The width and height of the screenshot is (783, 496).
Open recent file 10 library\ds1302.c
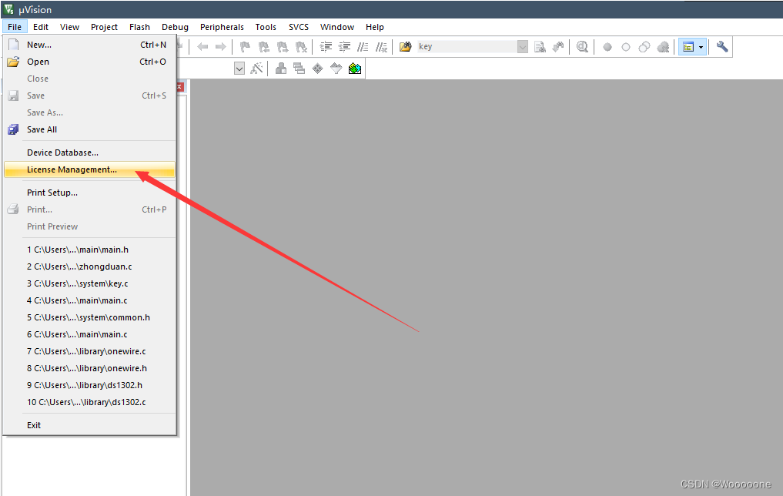(90, 402)
